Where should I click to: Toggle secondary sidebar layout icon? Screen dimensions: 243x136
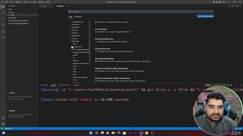[x=220, y=2]
